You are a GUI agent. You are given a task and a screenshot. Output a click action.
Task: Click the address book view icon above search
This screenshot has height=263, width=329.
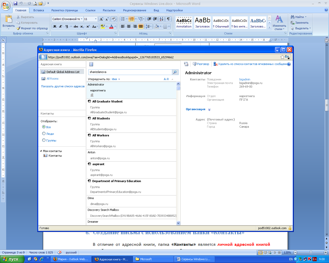(x=91, y=64)
